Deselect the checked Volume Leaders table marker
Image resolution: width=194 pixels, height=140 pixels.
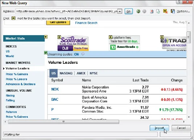click(46, 53)
